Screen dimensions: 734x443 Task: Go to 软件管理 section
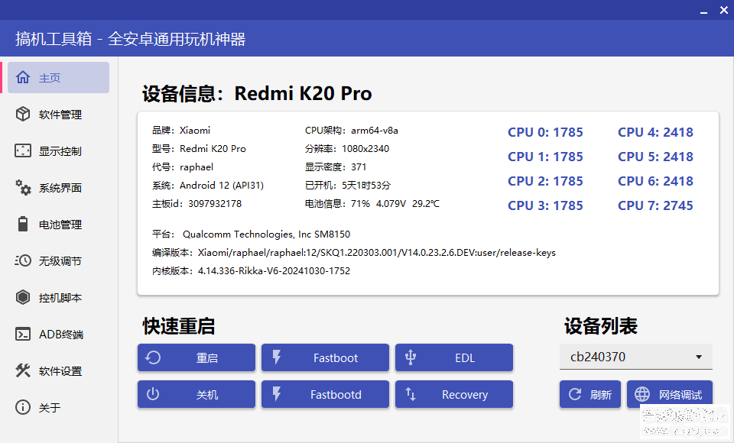(x=59, y=114)
